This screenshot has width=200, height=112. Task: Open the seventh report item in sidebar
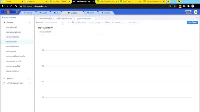(15, 56)
